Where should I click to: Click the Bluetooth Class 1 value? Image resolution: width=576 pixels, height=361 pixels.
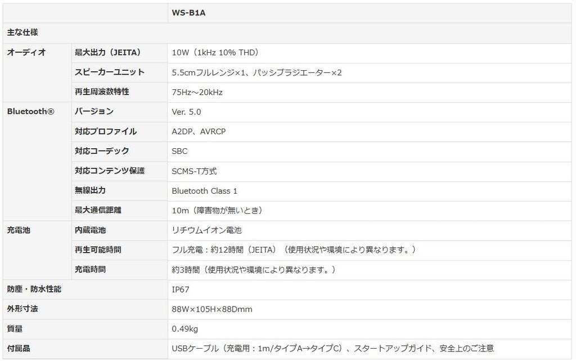pyautogui.click(x=204, y=191)
